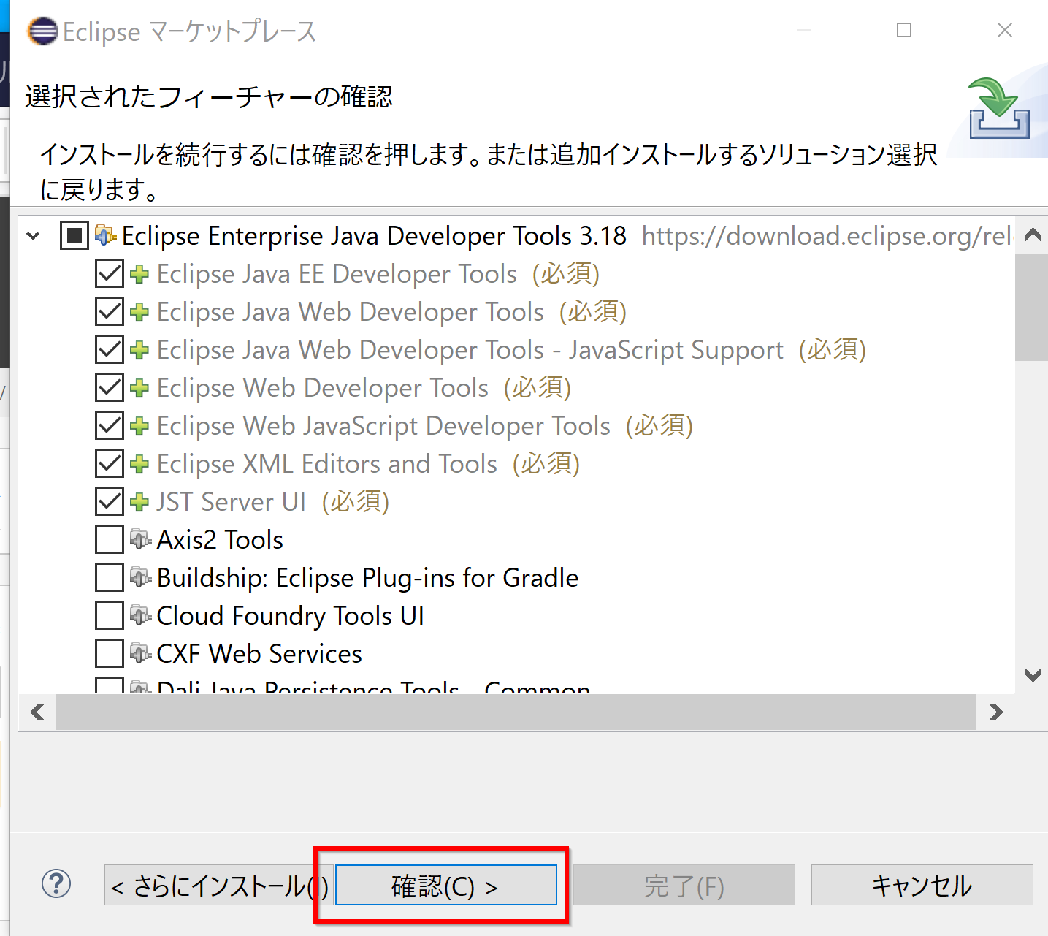The height and width of the screenshot is (936, 1048).
Task: Click the CXF Web Services feature icon
Action: 140,653
